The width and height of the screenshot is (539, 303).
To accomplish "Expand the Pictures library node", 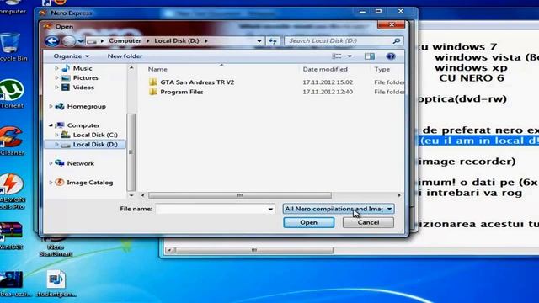I will tap(56, 78).
